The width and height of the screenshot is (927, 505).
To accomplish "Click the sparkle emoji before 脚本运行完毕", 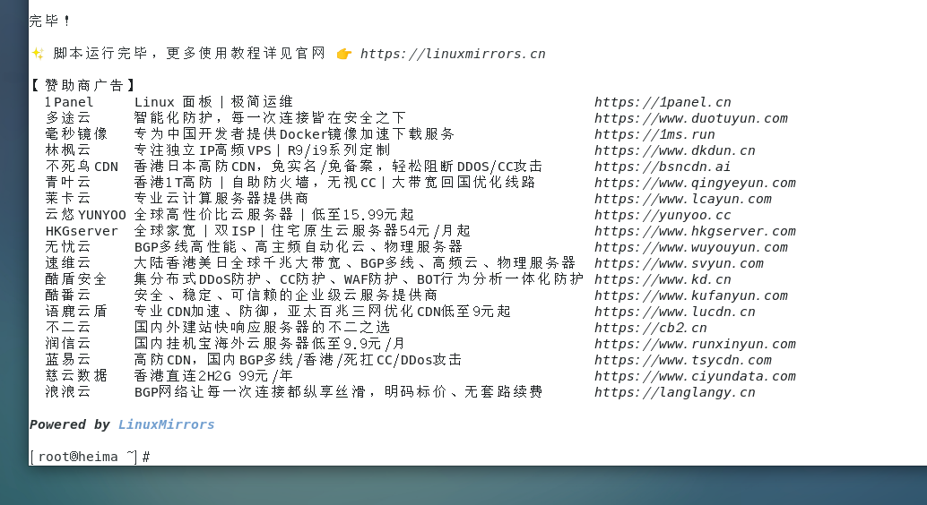I will (x=38, y=54).
